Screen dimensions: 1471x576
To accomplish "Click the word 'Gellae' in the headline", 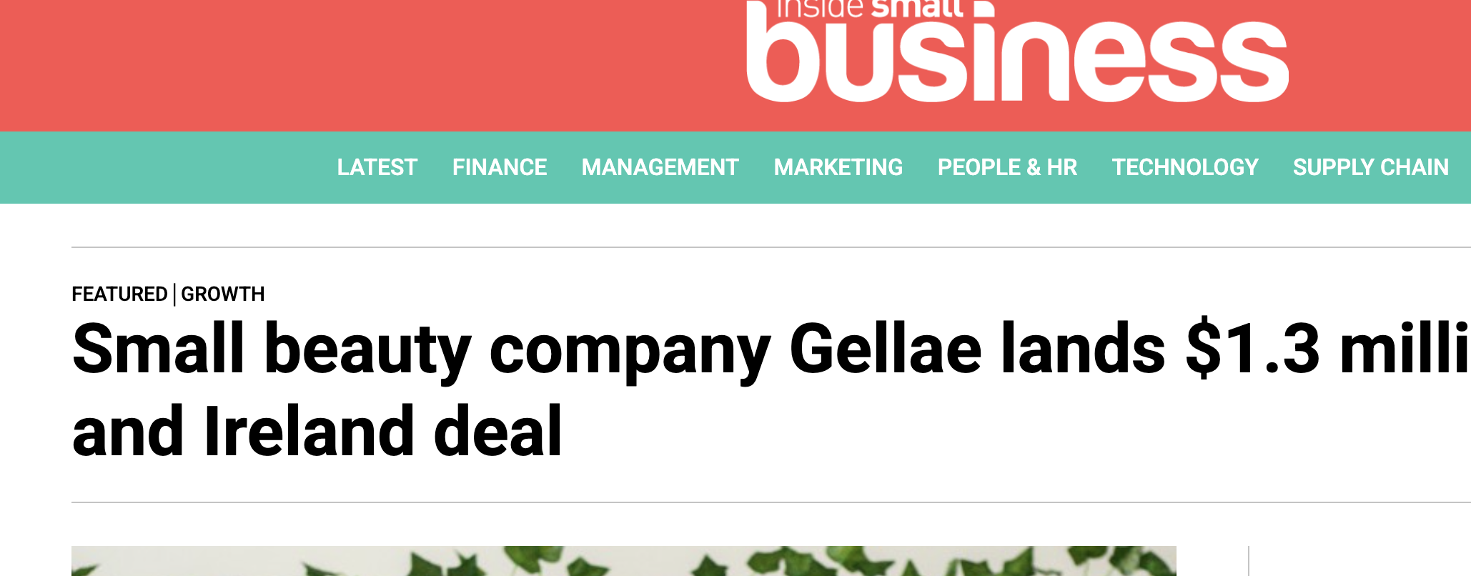I will click(886, 349).
